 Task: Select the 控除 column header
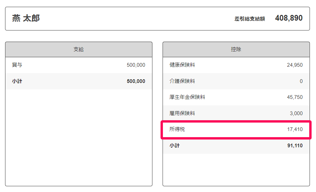(236, 49)
